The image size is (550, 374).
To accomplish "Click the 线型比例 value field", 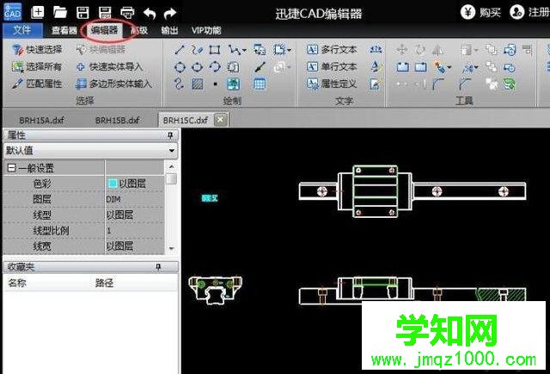I will [x=134, y=231].
